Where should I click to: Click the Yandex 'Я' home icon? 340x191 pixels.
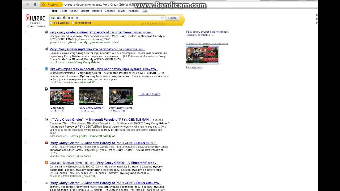tap(35, 5)
